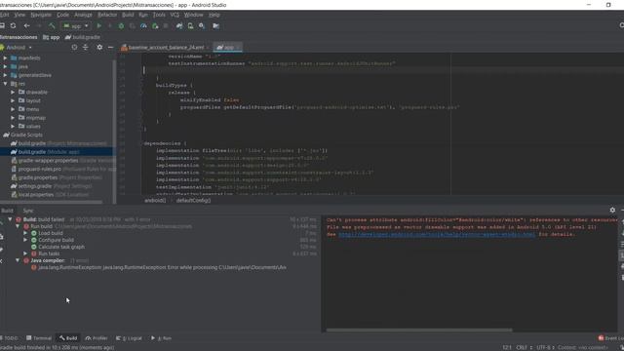The width and height of the screenshot is (624, 351).
Task: Open the Help menu
Action: click(214, 15)
